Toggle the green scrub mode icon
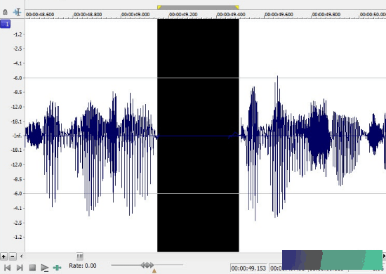The image size is (386, 274). pyautogui.click(x=57, y=268)
